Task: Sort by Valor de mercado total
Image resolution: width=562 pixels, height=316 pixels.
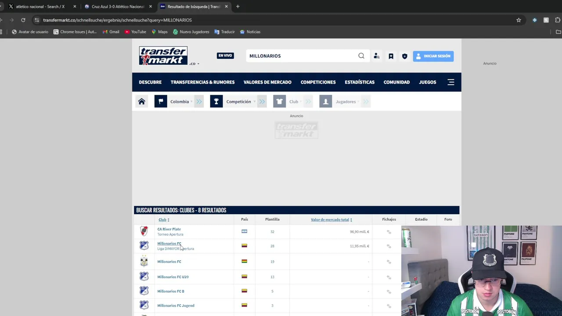Action: point(331,219)
